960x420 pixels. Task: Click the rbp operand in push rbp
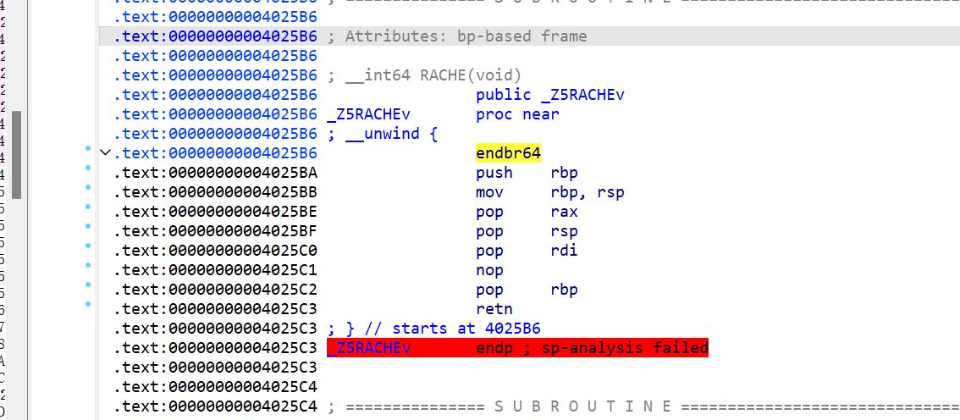click(564, 173)
